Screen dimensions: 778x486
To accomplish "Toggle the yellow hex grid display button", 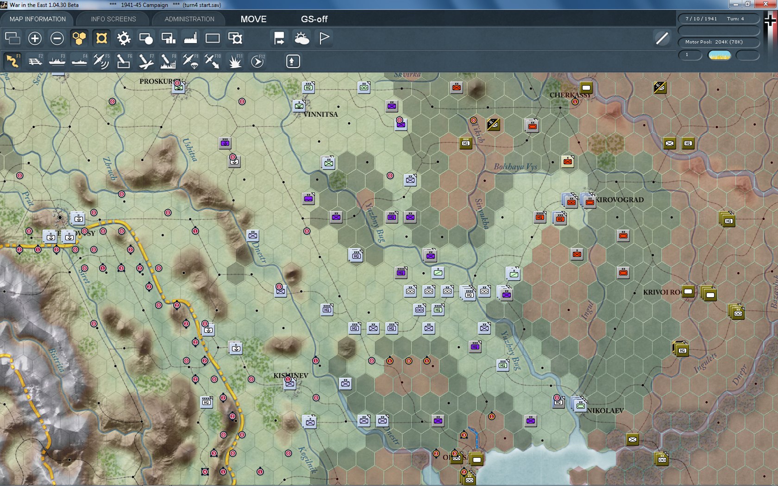I will click(79, 38).
